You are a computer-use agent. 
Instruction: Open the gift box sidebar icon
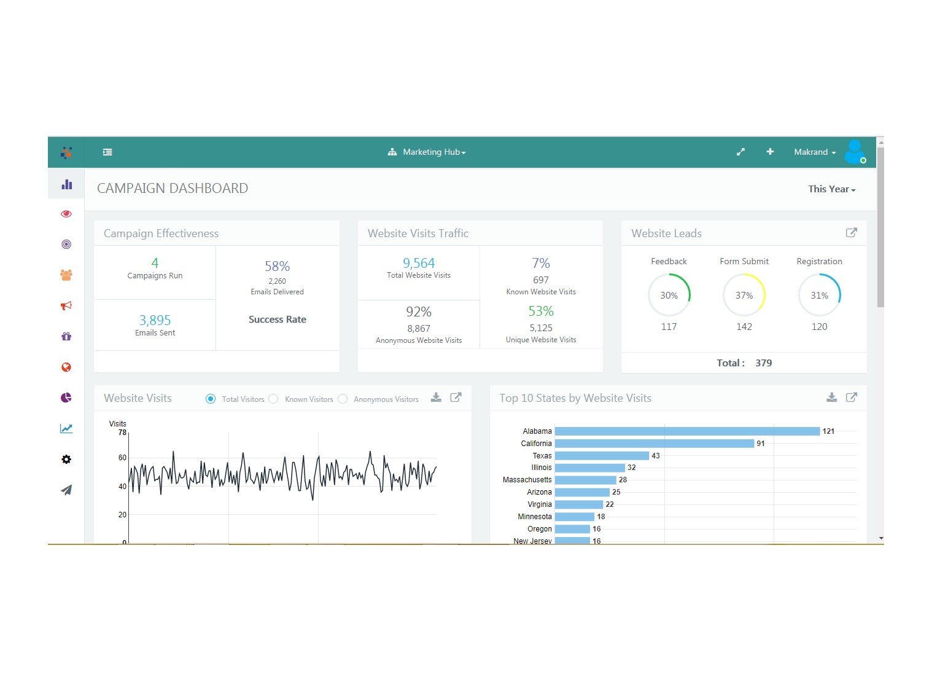(66, 336)
